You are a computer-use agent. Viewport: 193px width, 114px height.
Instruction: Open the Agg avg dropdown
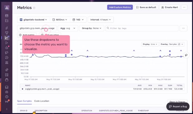(68, 28)
